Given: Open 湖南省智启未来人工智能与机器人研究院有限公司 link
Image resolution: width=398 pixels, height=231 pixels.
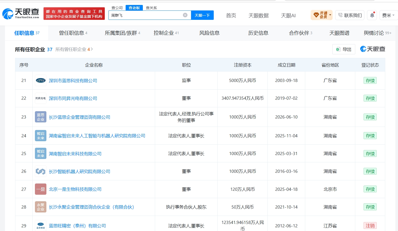Looking at the screenshot, I should [97, 136].
